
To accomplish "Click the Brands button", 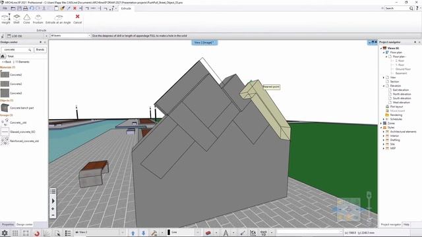I will (40, 50).
